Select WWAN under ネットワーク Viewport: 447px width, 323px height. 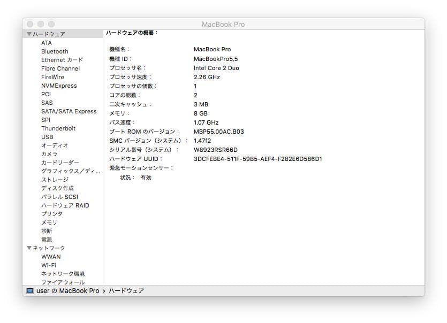[51, 256]
